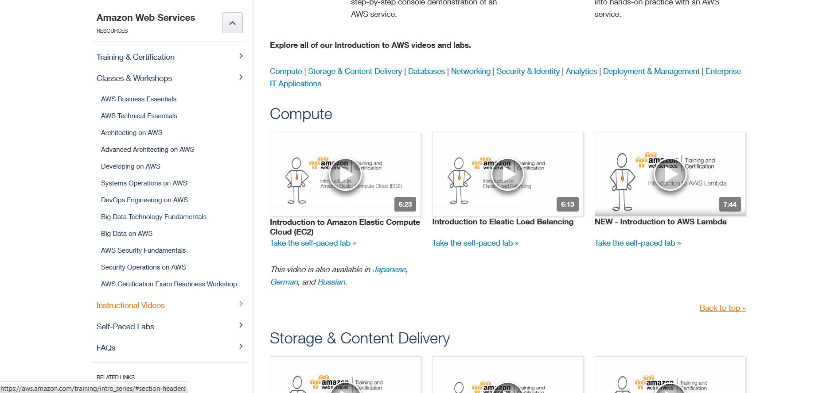Open Security Operations on AWS class
This screenshot has height=393, width=838.
(x=144, y=267)
